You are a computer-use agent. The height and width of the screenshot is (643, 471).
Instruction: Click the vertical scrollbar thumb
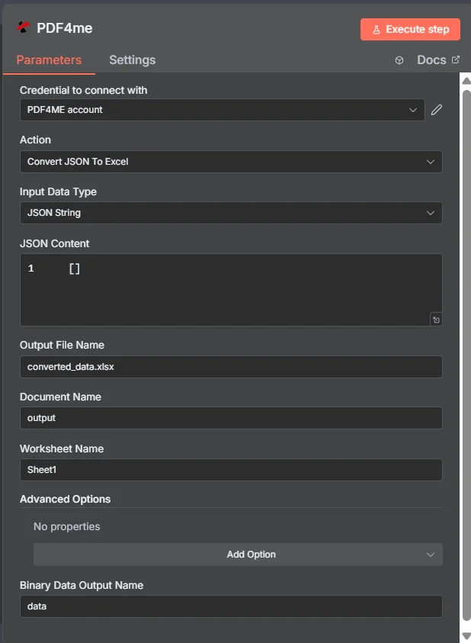pos(466,355)
